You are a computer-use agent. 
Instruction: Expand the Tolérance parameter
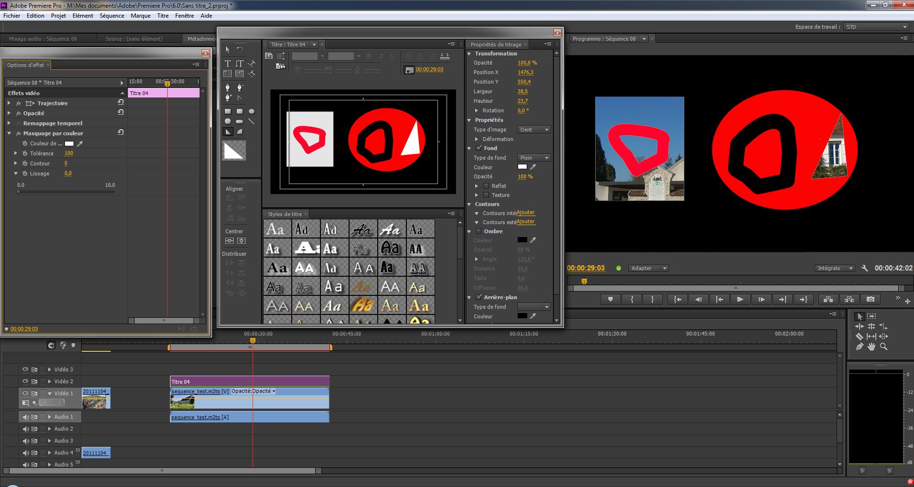[16, 153]
